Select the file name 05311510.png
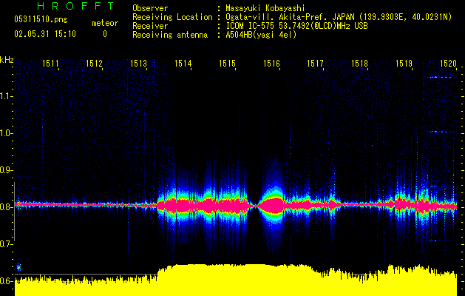Image resolution: width=465 pixels, height=296 pixels. point(41,19)
